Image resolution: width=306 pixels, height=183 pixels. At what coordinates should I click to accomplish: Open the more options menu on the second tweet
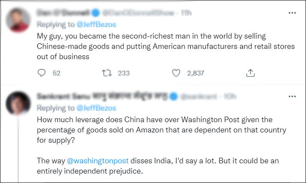coord(292,97)
